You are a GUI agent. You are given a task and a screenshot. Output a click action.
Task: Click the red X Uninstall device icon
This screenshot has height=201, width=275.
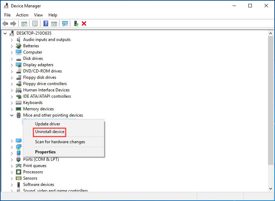click(84, 23)
